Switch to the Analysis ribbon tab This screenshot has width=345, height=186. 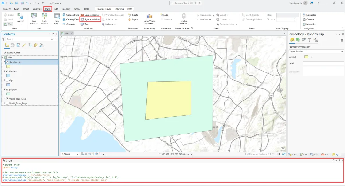pos(37,9)
